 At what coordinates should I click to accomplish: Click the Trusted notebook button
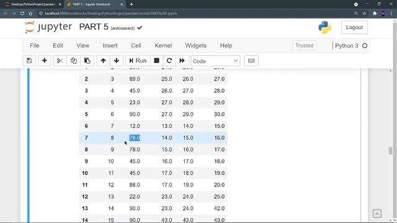tap(305, 45)
